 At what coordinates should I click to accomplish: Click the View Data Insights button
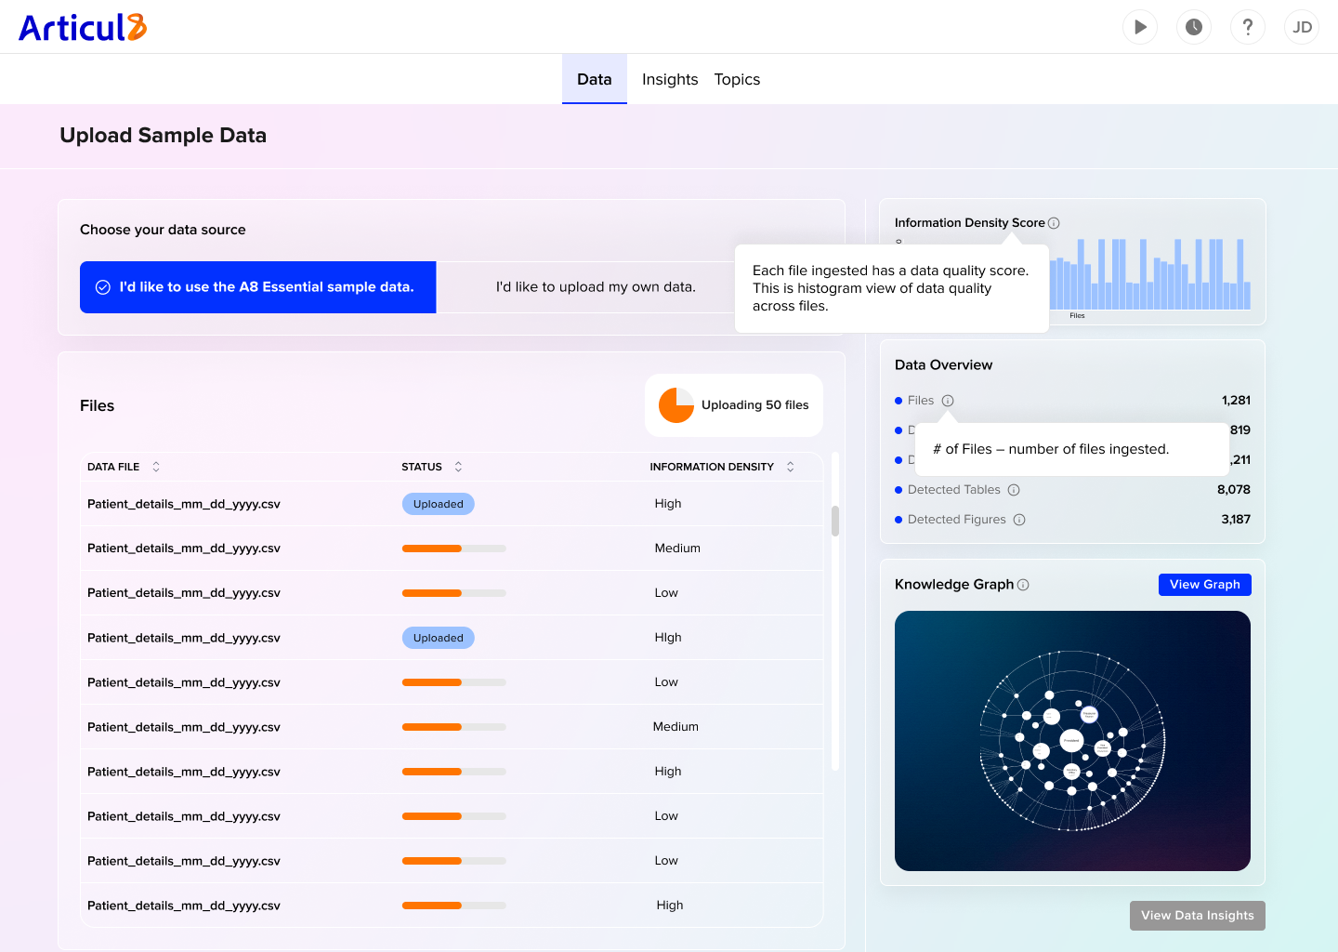(1198, 916)
